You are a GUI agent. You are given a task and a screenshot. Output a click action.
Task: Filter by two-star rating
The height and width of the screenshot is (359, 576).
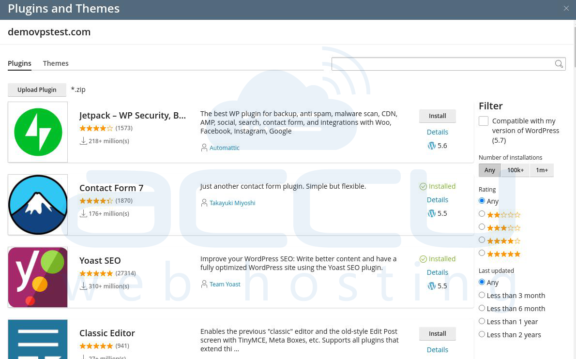pos(482,214)
